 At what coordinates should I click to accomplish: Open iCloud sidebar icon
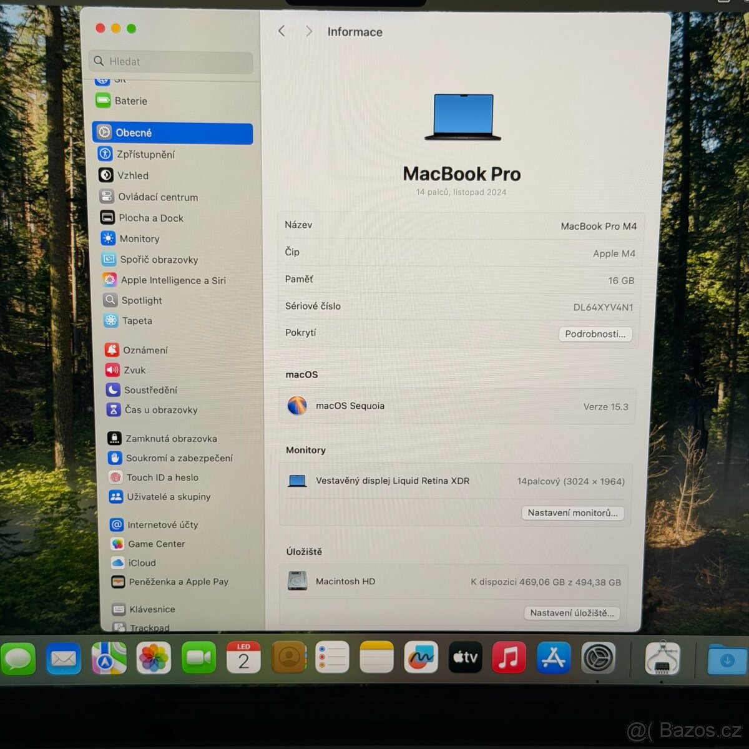coord(118,562)
